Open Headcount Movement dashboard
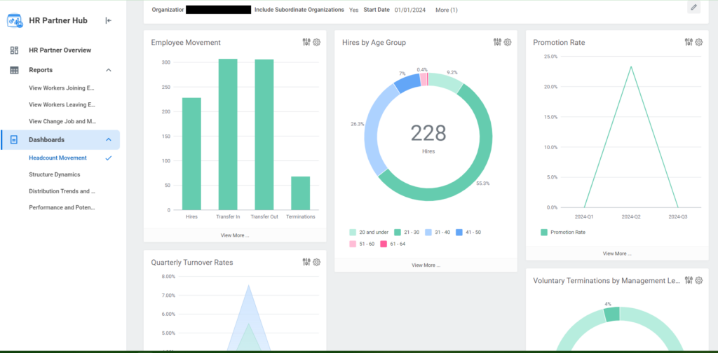718x353 pixels. (x=57, y=158)
